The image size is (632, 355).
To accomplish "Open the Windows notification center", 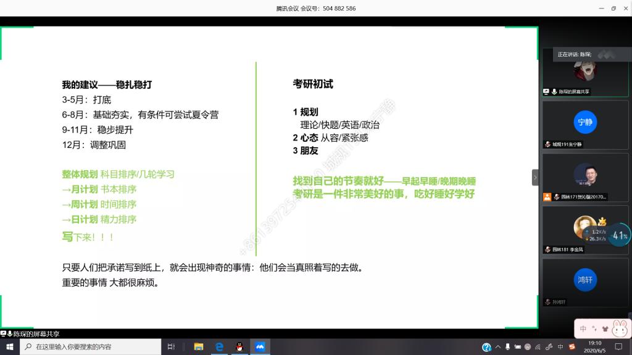I will (x=618, y=347).
